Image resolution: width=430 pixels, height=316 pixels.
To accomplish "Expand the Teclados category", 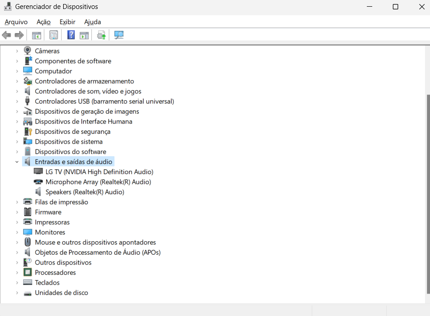I will point(17,282).
